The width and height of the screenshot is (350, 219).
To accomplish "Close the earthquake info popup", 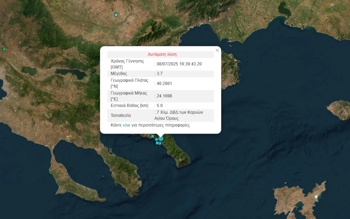I will pos(217,51).
